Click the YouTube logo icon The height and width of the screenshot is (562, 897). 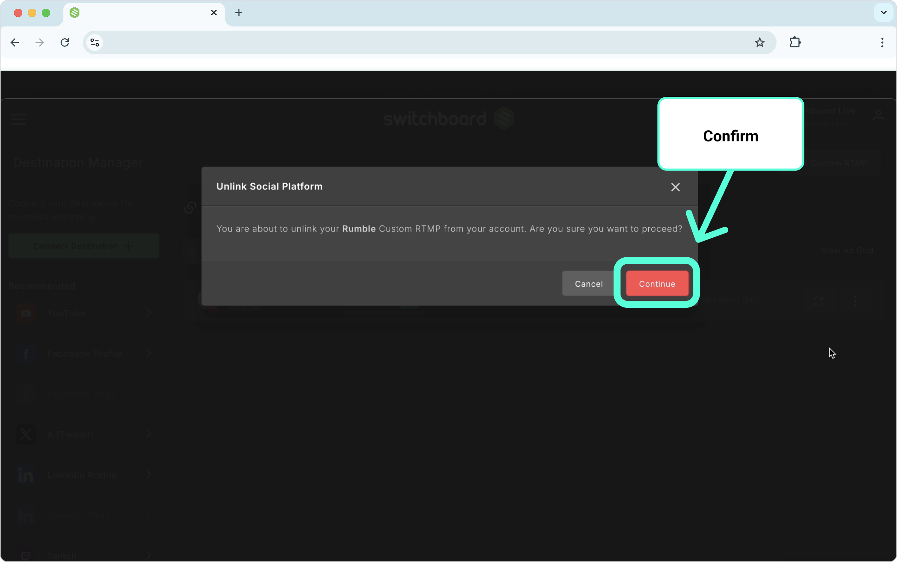pos(26,313)
